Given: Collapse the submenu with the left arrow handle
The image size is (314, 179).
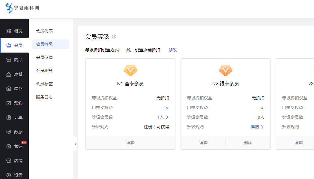Looking at the screenshot, I should [x=75, y=144].
